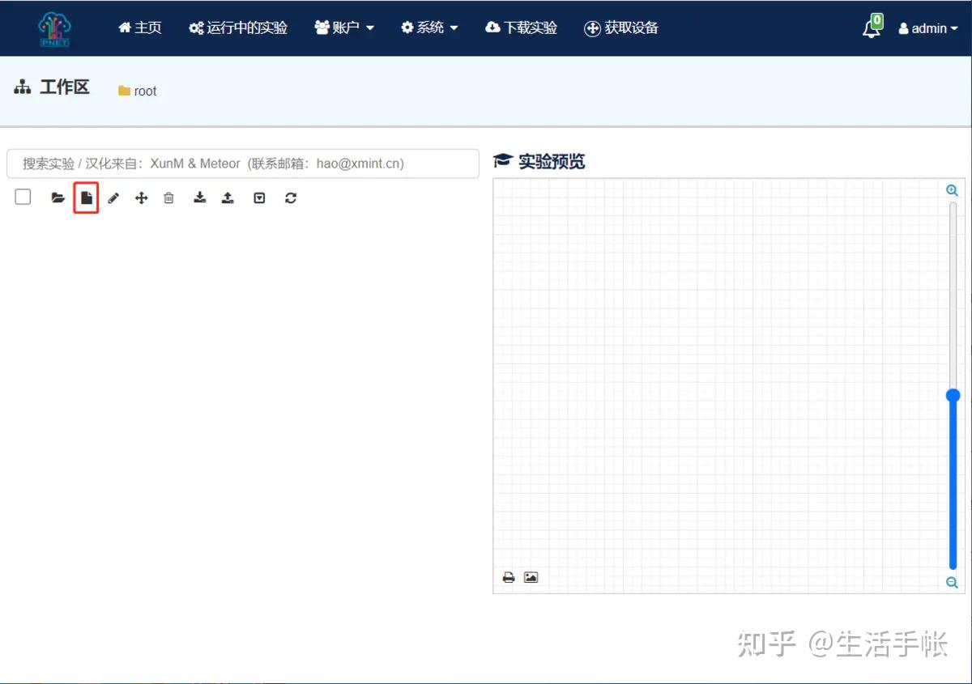The width and height of the screenshot is (972, 684).
Task: Tick the select-all checkbox
Action: 23,197
